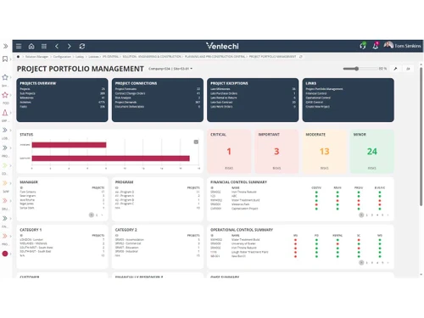Expand the red cone sidebar item chevron
The image size is (424, 318).
coord(10,113)
